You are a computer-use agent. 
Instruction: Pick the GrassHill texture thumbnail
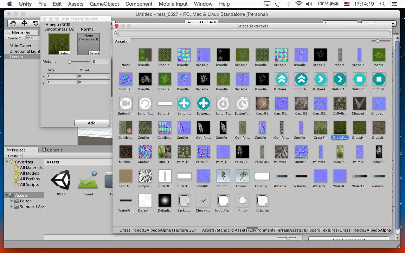(x=359, y=128)
